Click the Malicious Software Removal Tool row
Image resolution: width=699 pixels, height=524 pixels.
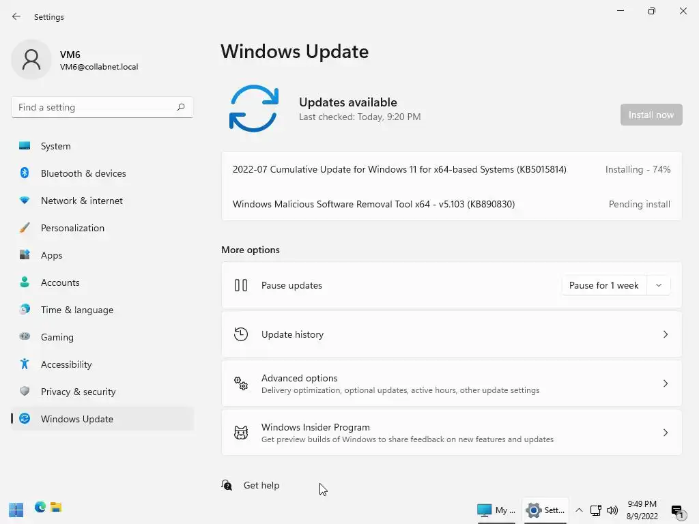coord(452,203)
